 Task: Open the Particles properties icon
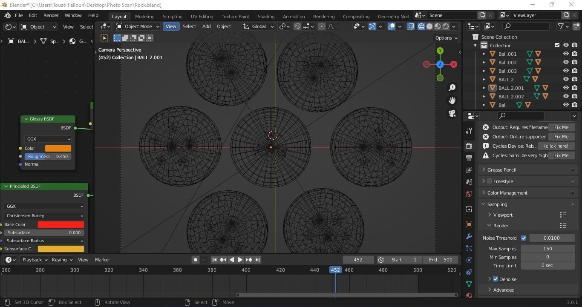coord(469,248)
